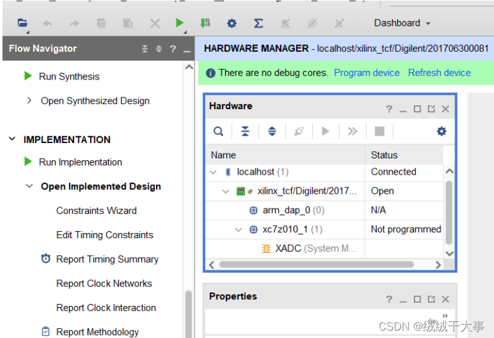Click the Delete X icon in main toolbar

[155, 23]
